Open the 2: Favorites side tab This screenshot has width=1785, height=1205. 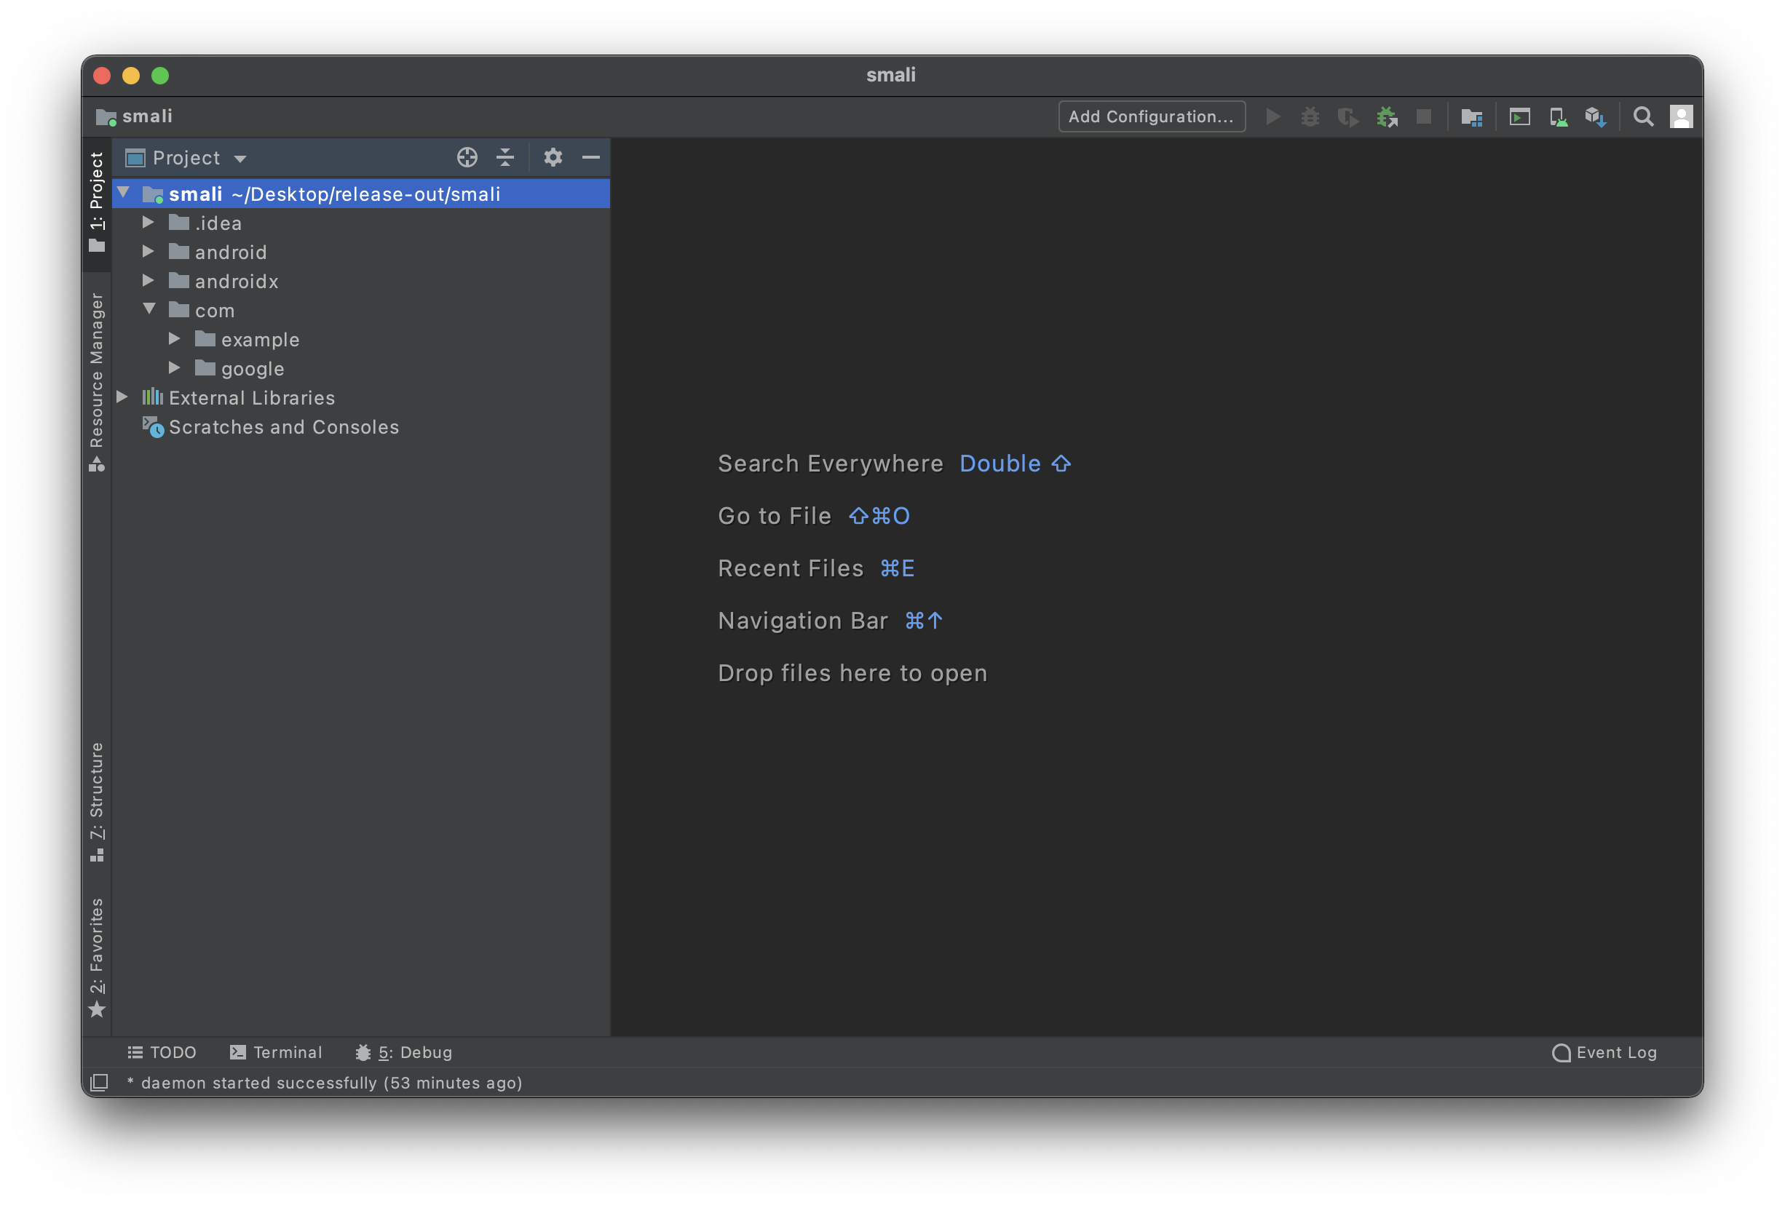click(x=97, y=957)
